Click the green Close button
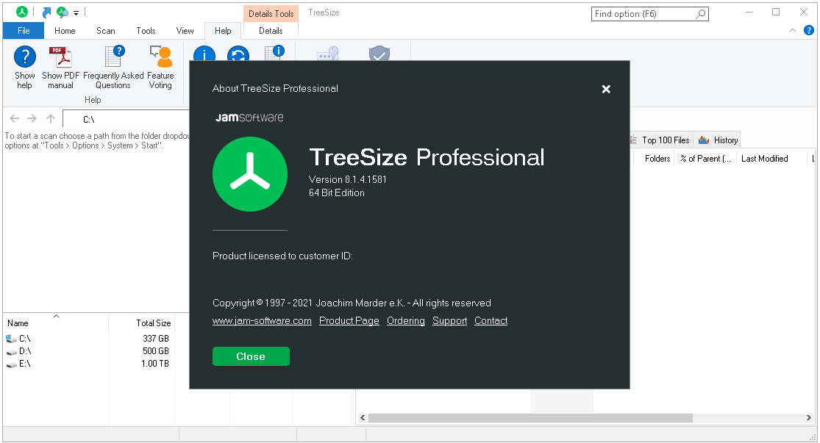This screenshot has height=443, width=820. pyautogui.click(x=251, y=356)
